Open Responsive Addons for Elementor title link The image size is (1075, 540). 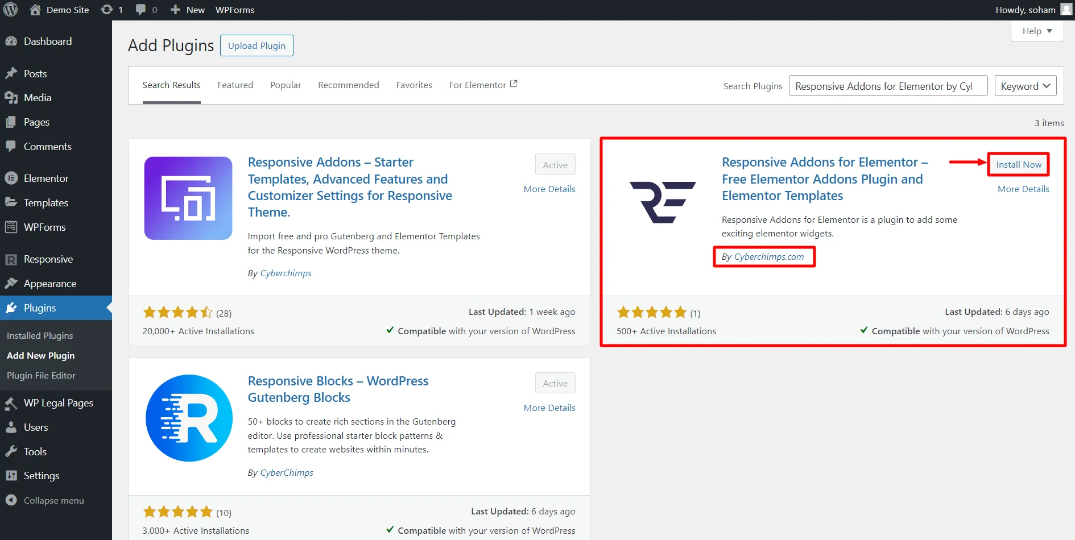point(825,179)
